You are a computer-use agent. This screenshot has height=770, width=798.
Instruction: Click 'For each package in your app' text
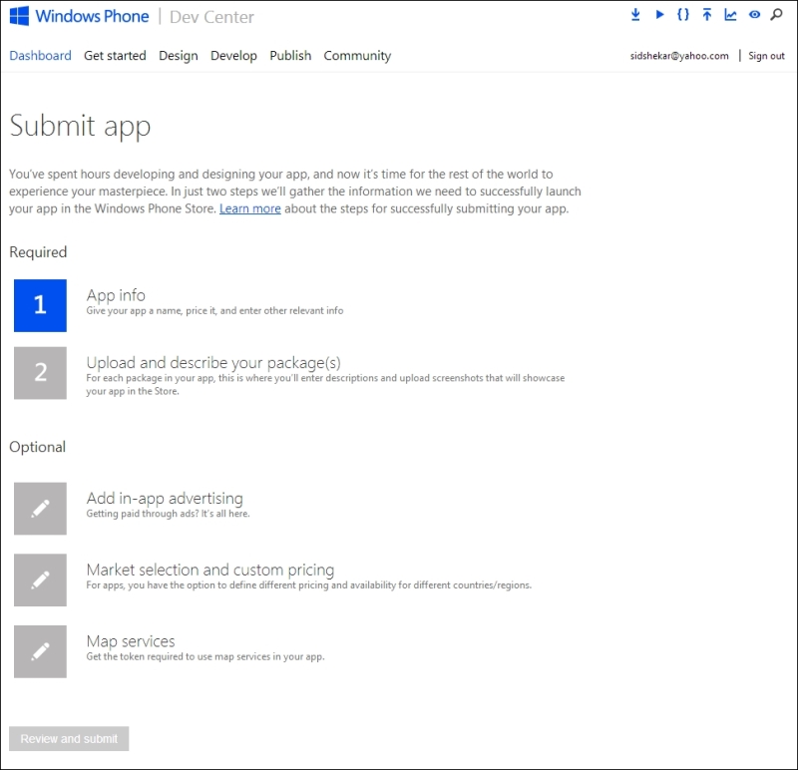pyautogui.click(x=325, y=385)
